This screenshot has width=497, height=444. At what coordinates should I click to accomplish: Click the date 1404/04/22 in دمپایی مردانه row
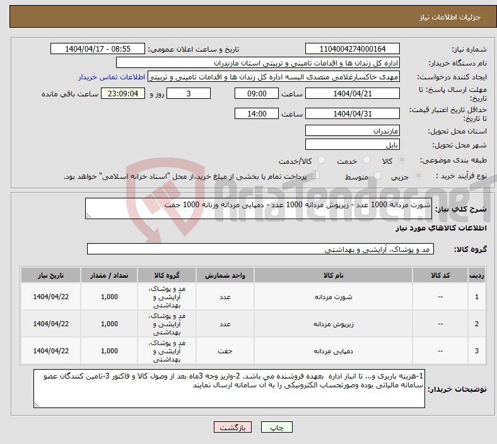tap(50, 351)
